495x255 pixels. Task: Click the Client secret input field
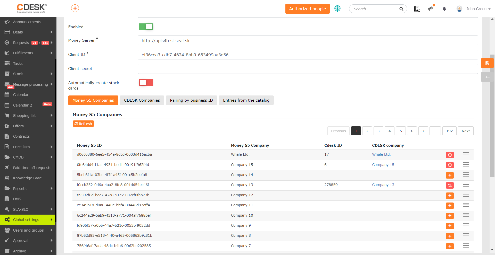point(308,69)
